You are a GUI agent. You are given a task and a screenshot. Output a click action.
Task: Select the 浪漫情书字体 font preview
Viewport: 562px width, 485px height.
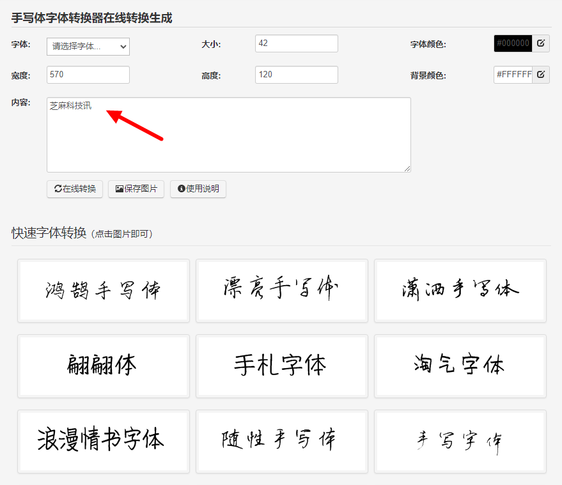[x=103, y=442]
